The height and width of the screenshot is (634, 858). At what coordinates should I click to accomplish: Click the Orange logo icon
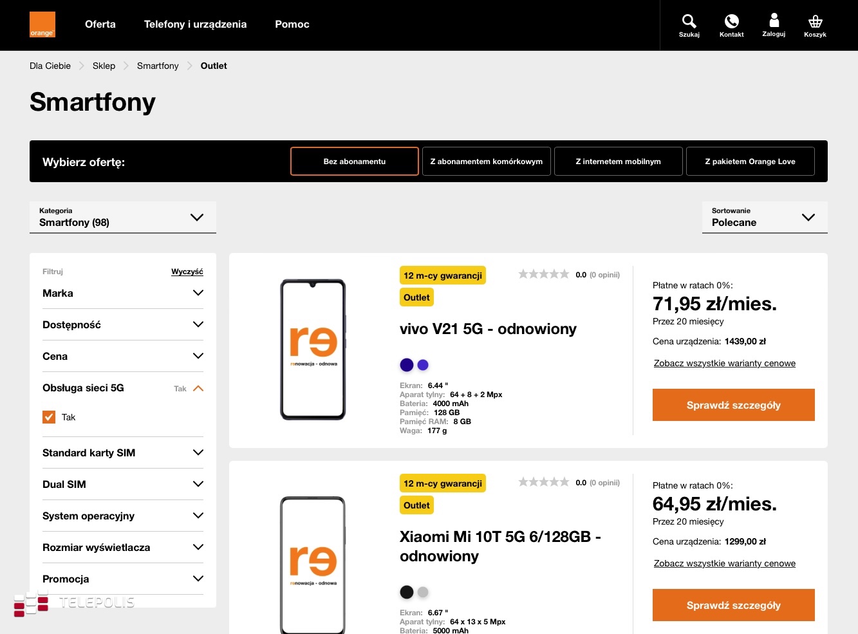[42, 24]
